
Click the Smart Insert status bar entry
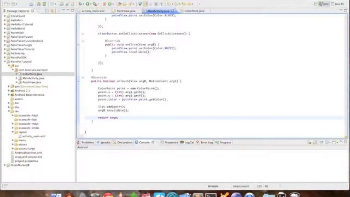[241, 186]
